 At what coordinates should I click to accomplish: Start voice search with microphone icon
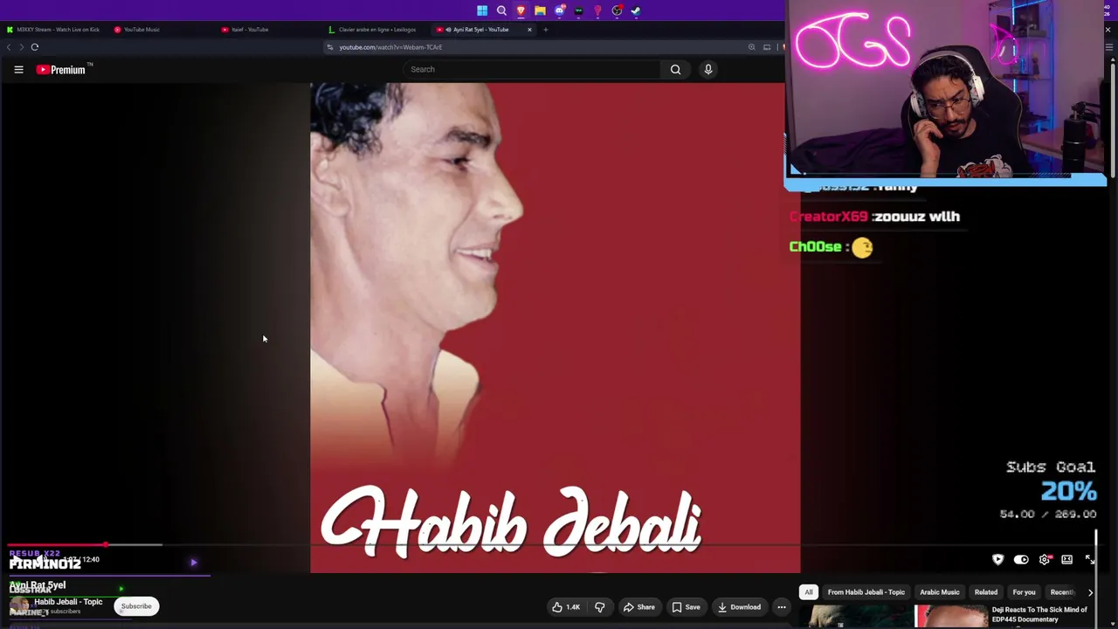tap(708, 70)
